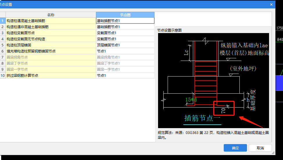Select the 圈梁拐角节点 row name

(51, 57)
